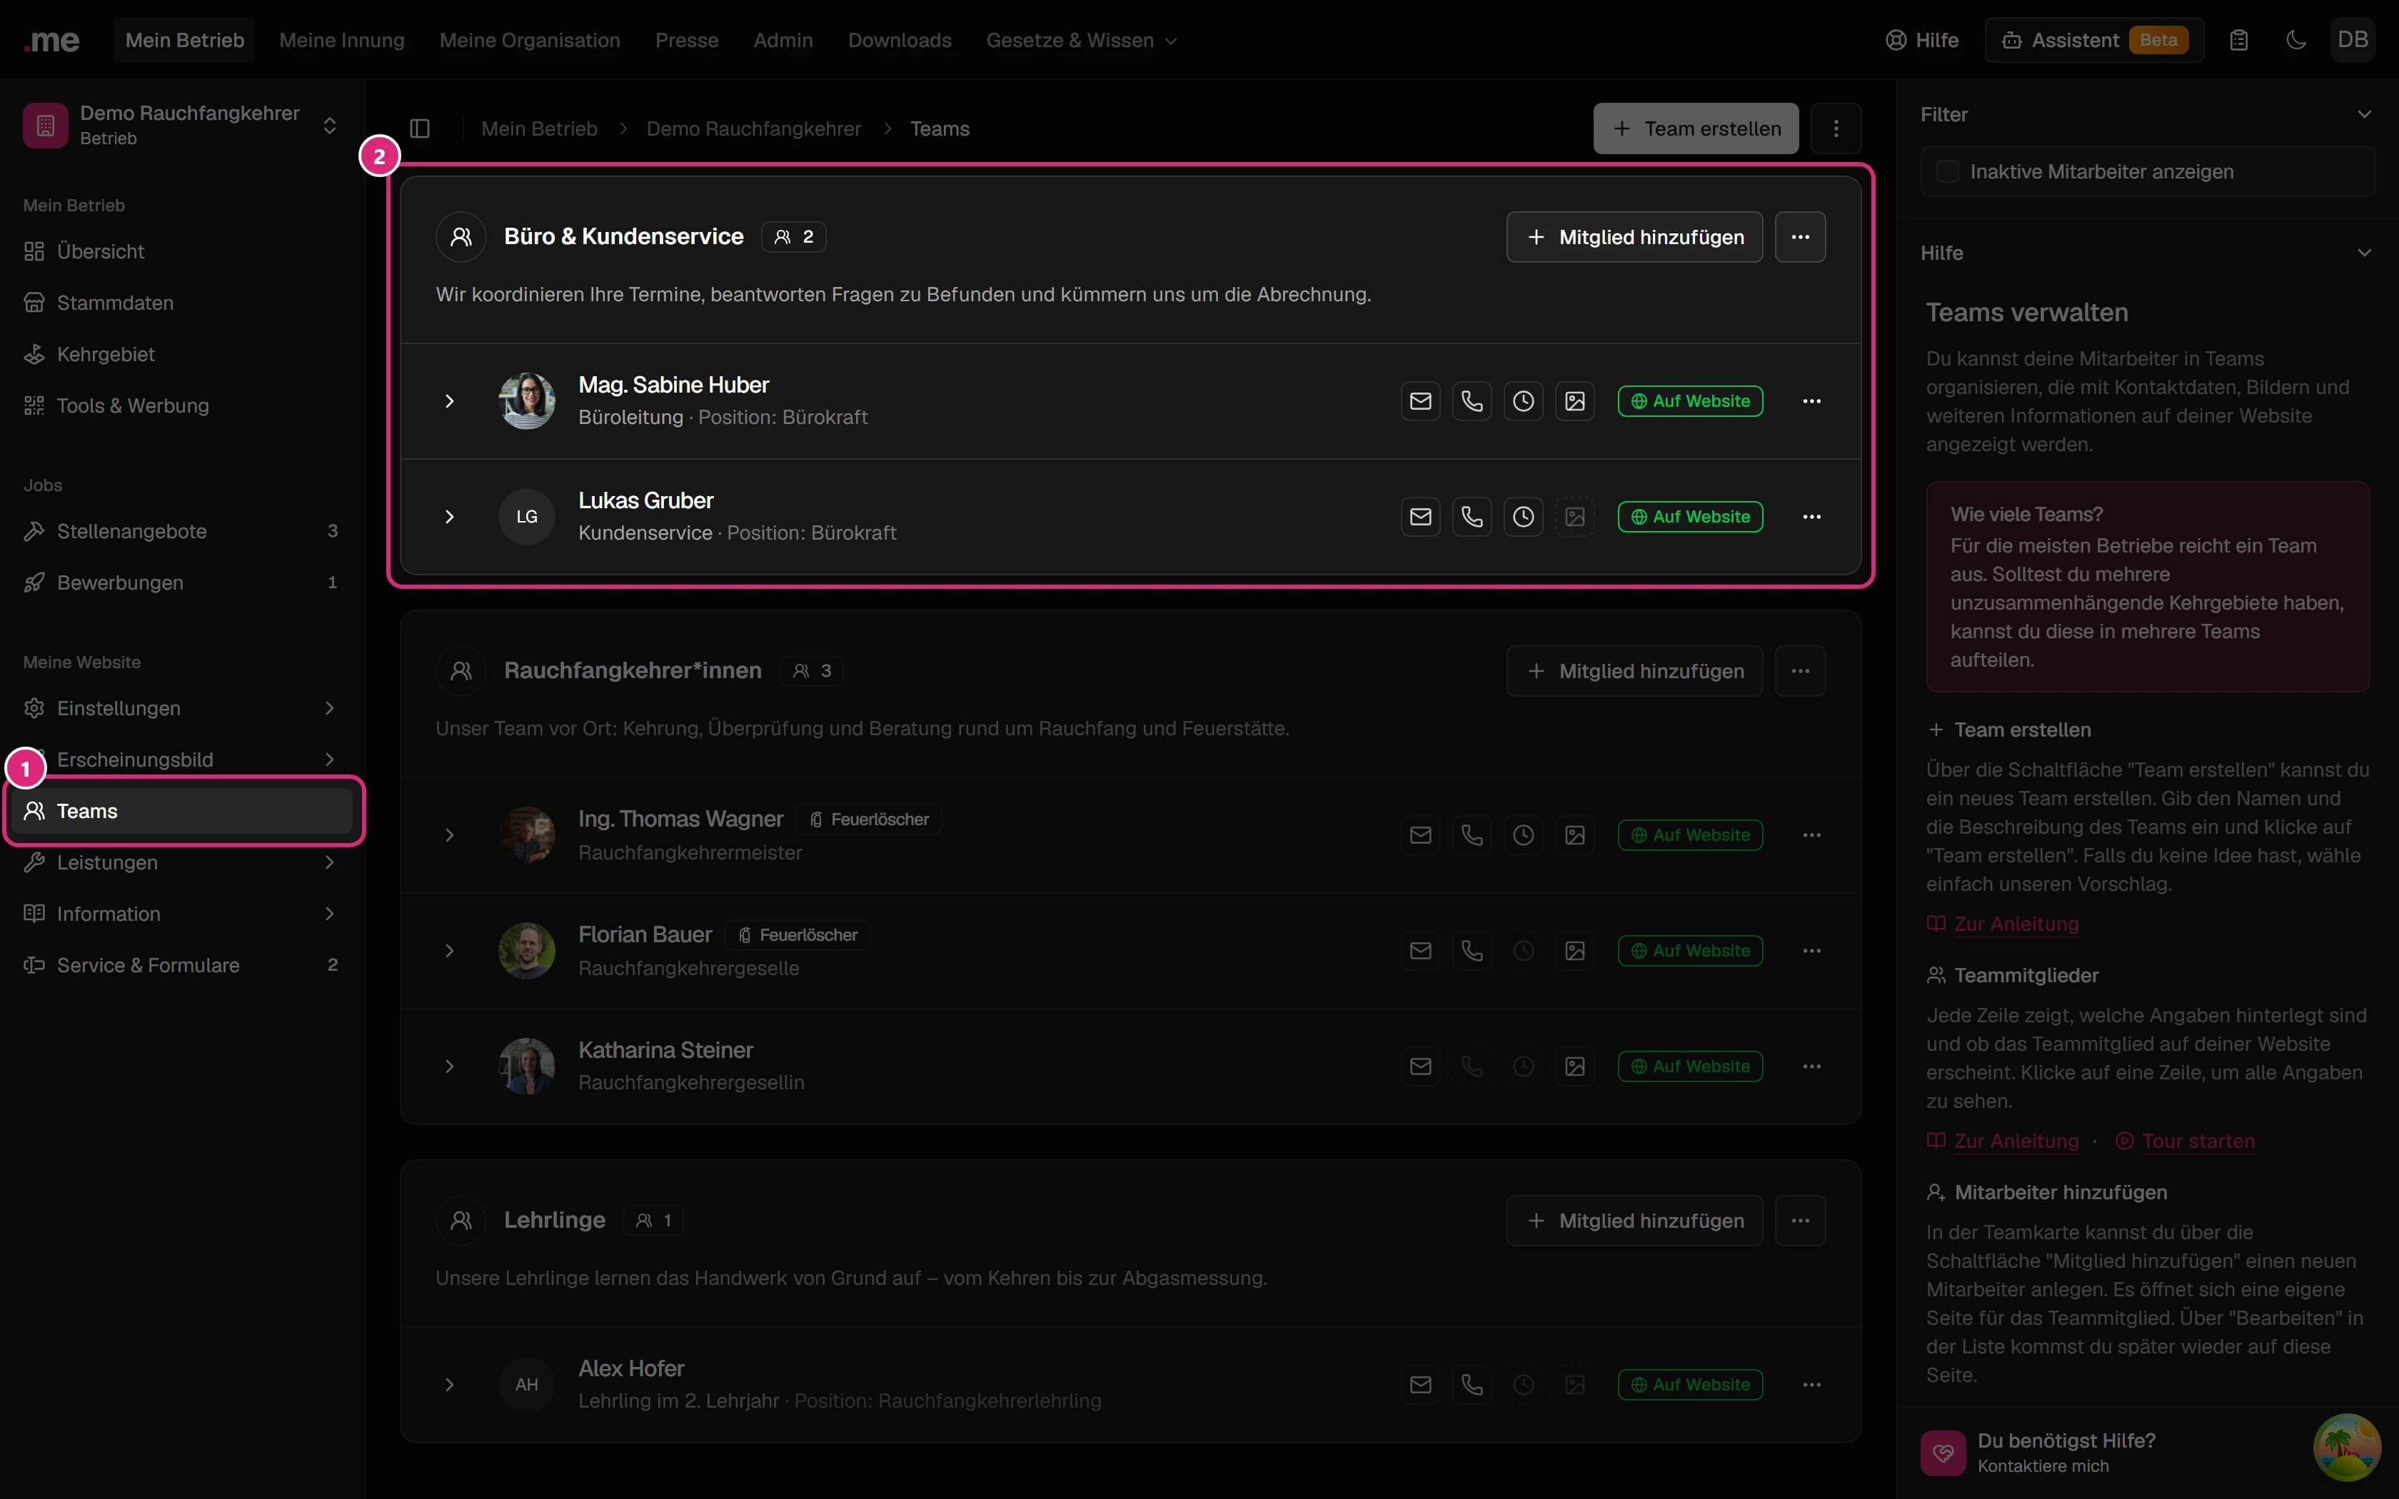Collapse the Filter panel section

[2364, 115]
